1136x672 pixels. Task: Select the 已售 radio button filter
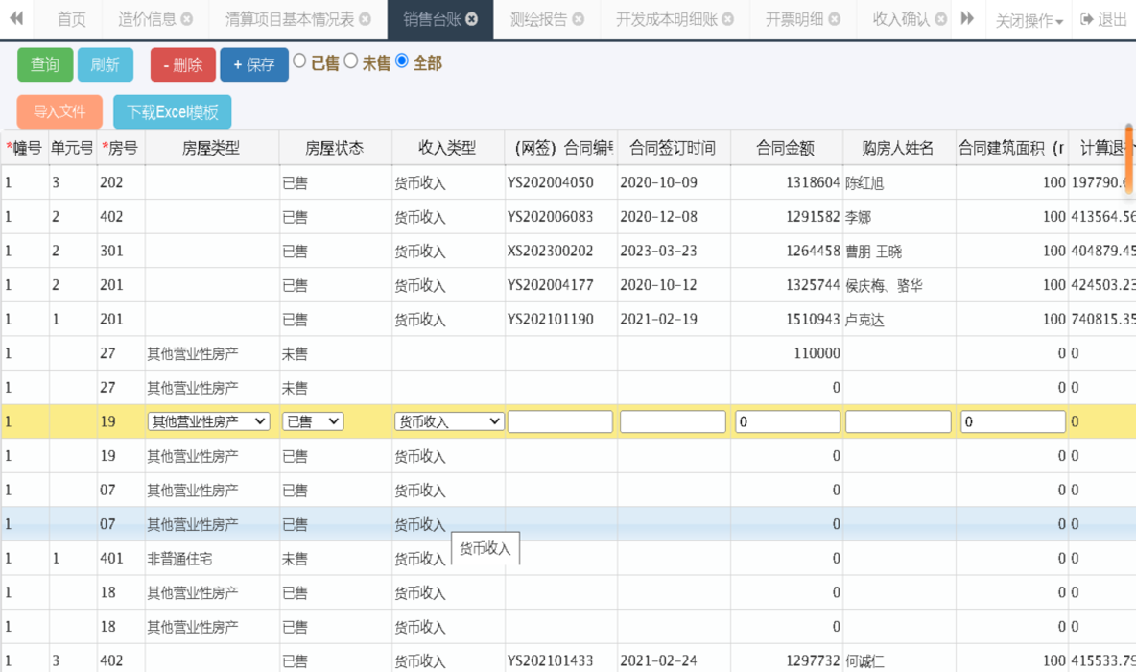click(x=299, y=61)
